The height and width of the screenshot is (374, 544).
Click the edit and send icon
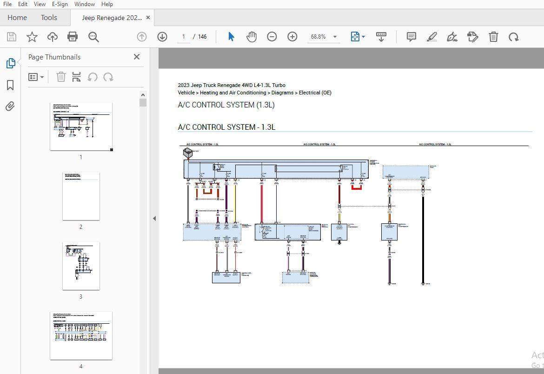pos(472,37)
